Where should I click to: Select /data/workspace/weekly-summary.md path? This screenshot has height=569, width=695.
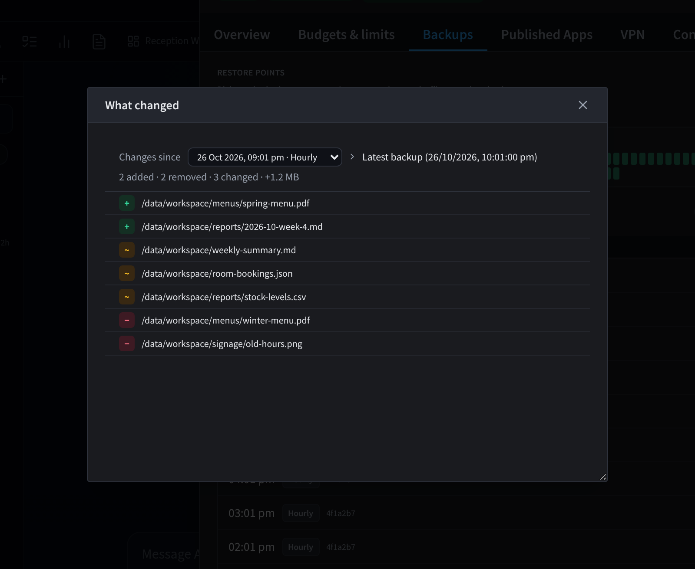(218, 250)
